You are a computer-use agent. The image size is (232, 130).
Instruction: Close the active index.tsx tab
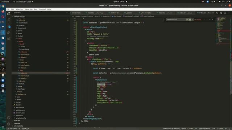click(x=213, y=13)
